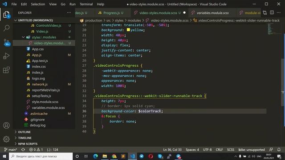285x160 pixels.
Task: Open Video.js in explorer
Action: click(42, 32)
